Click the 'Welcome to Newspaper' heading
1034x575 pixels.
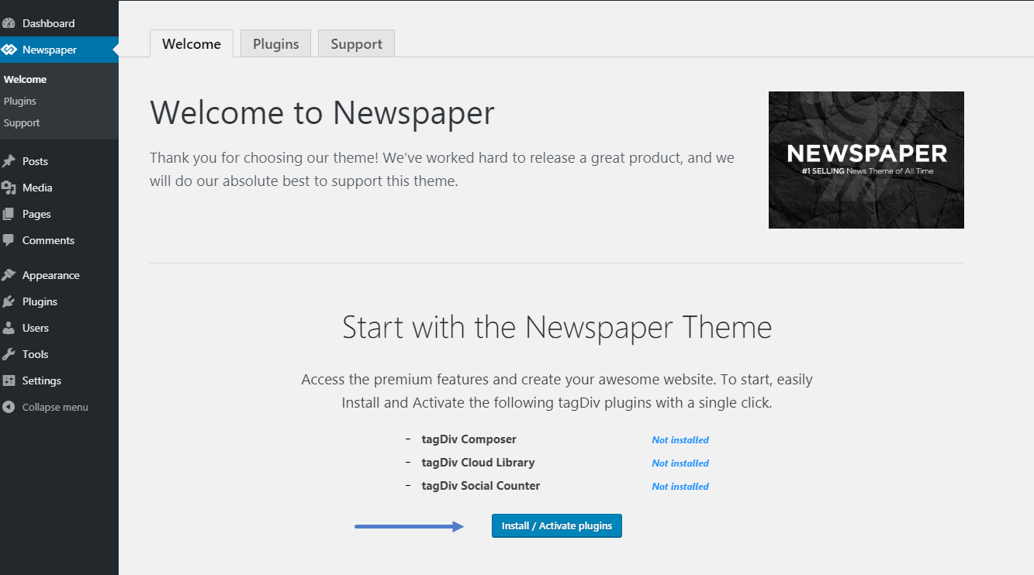point(322,112)
